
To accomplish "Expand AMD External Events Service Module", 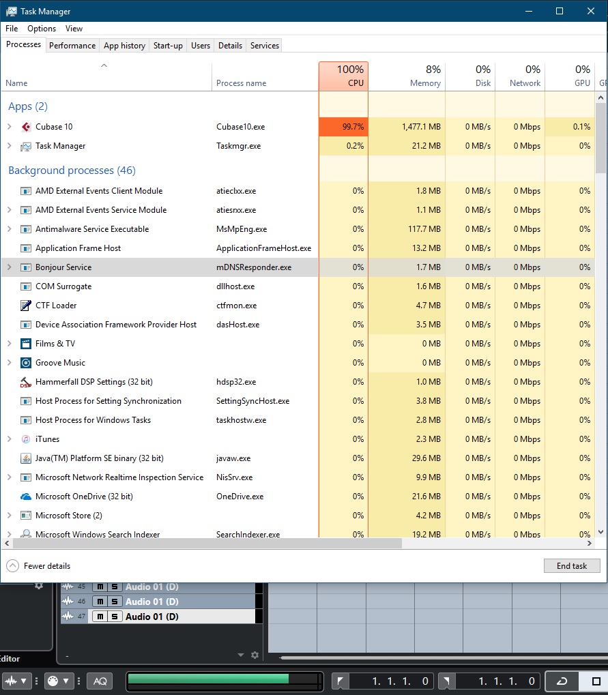I will coord(10,210).
